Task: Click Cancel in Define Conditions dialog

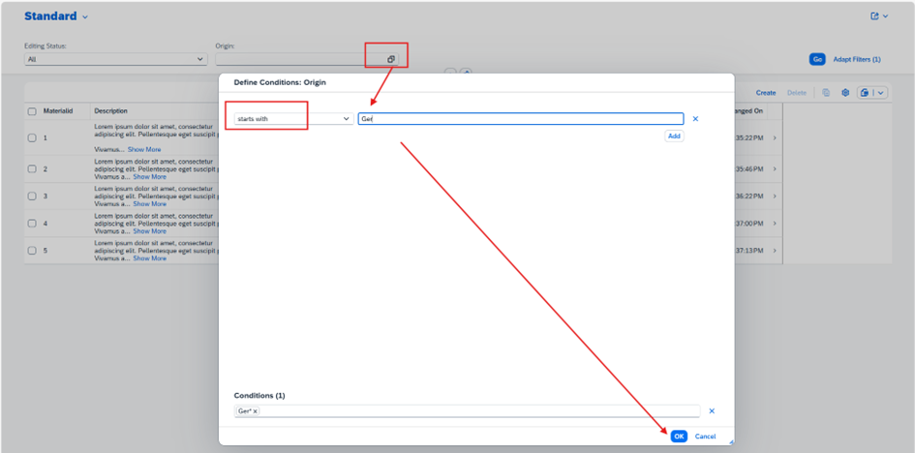Action: pos(705,437)
